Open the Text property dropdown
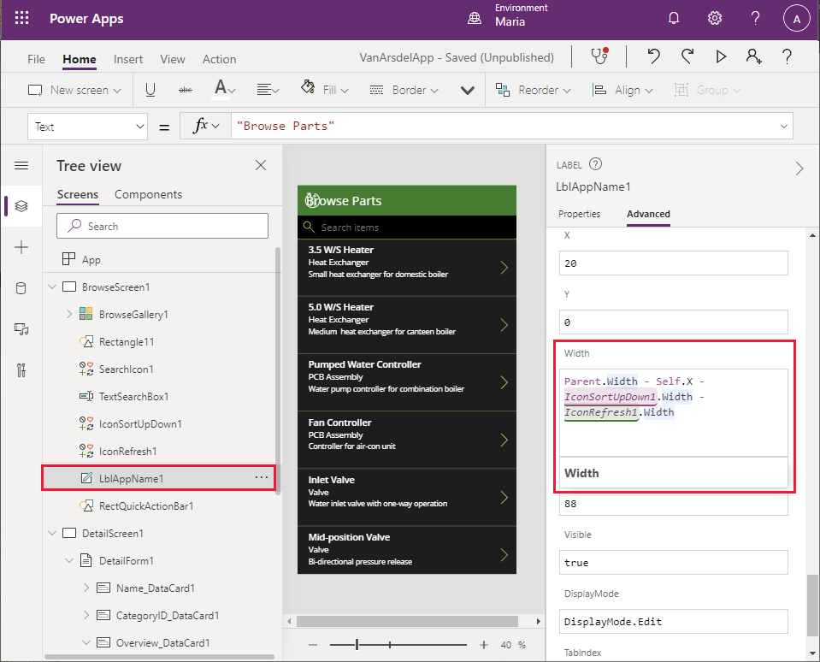The image size is (820, 662). [x=90, y=127]
